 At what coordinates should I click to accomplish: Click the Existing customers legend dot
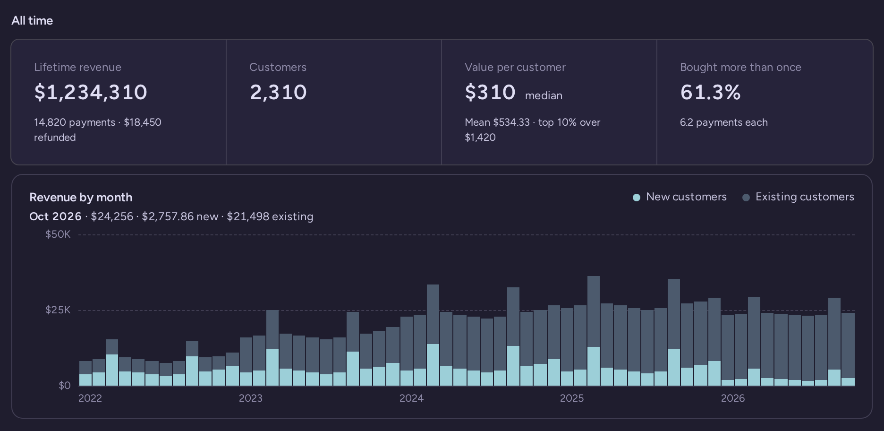(x=746, y=198)
